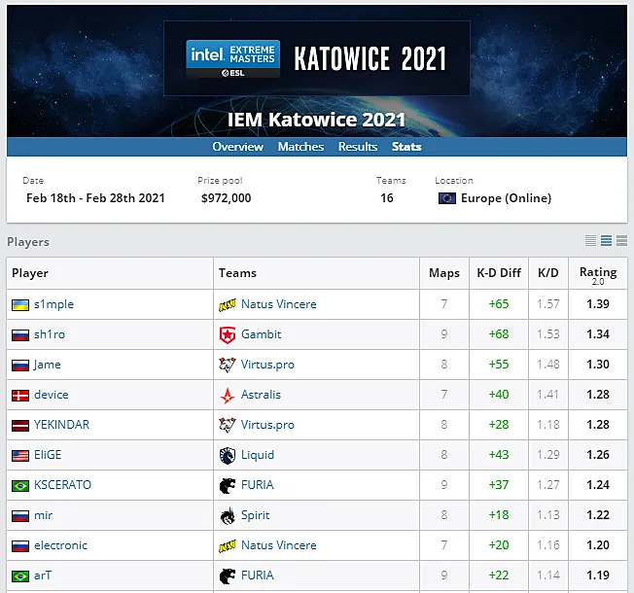Sort table by Maps column header
The image size is (634, 593).
coord(444,273)
